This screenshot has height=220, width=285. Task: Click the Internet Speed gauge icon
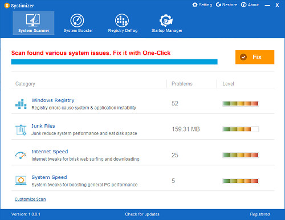(x=21, y=155)
